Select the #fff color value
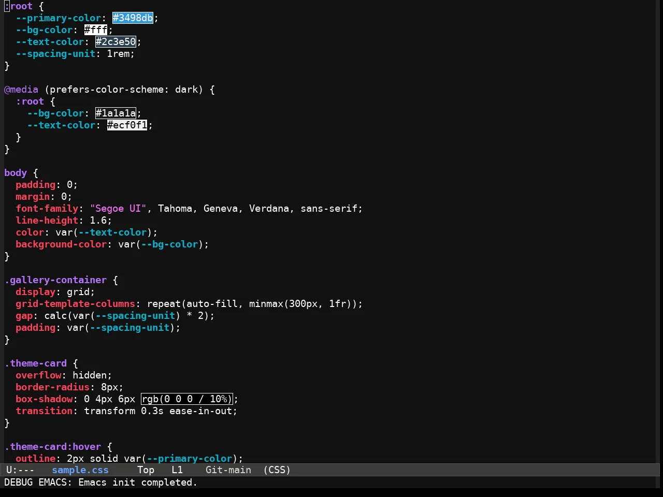The image size is (663, 497). coord(96,30)
